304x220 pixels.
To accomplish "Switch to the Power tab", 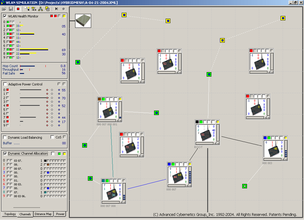I will tap(60, 214).
